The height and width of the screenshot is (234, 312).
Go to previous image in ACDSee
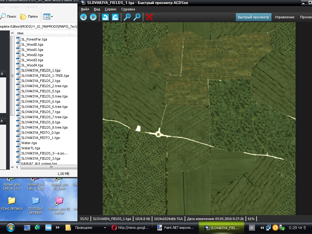[83, 17]
